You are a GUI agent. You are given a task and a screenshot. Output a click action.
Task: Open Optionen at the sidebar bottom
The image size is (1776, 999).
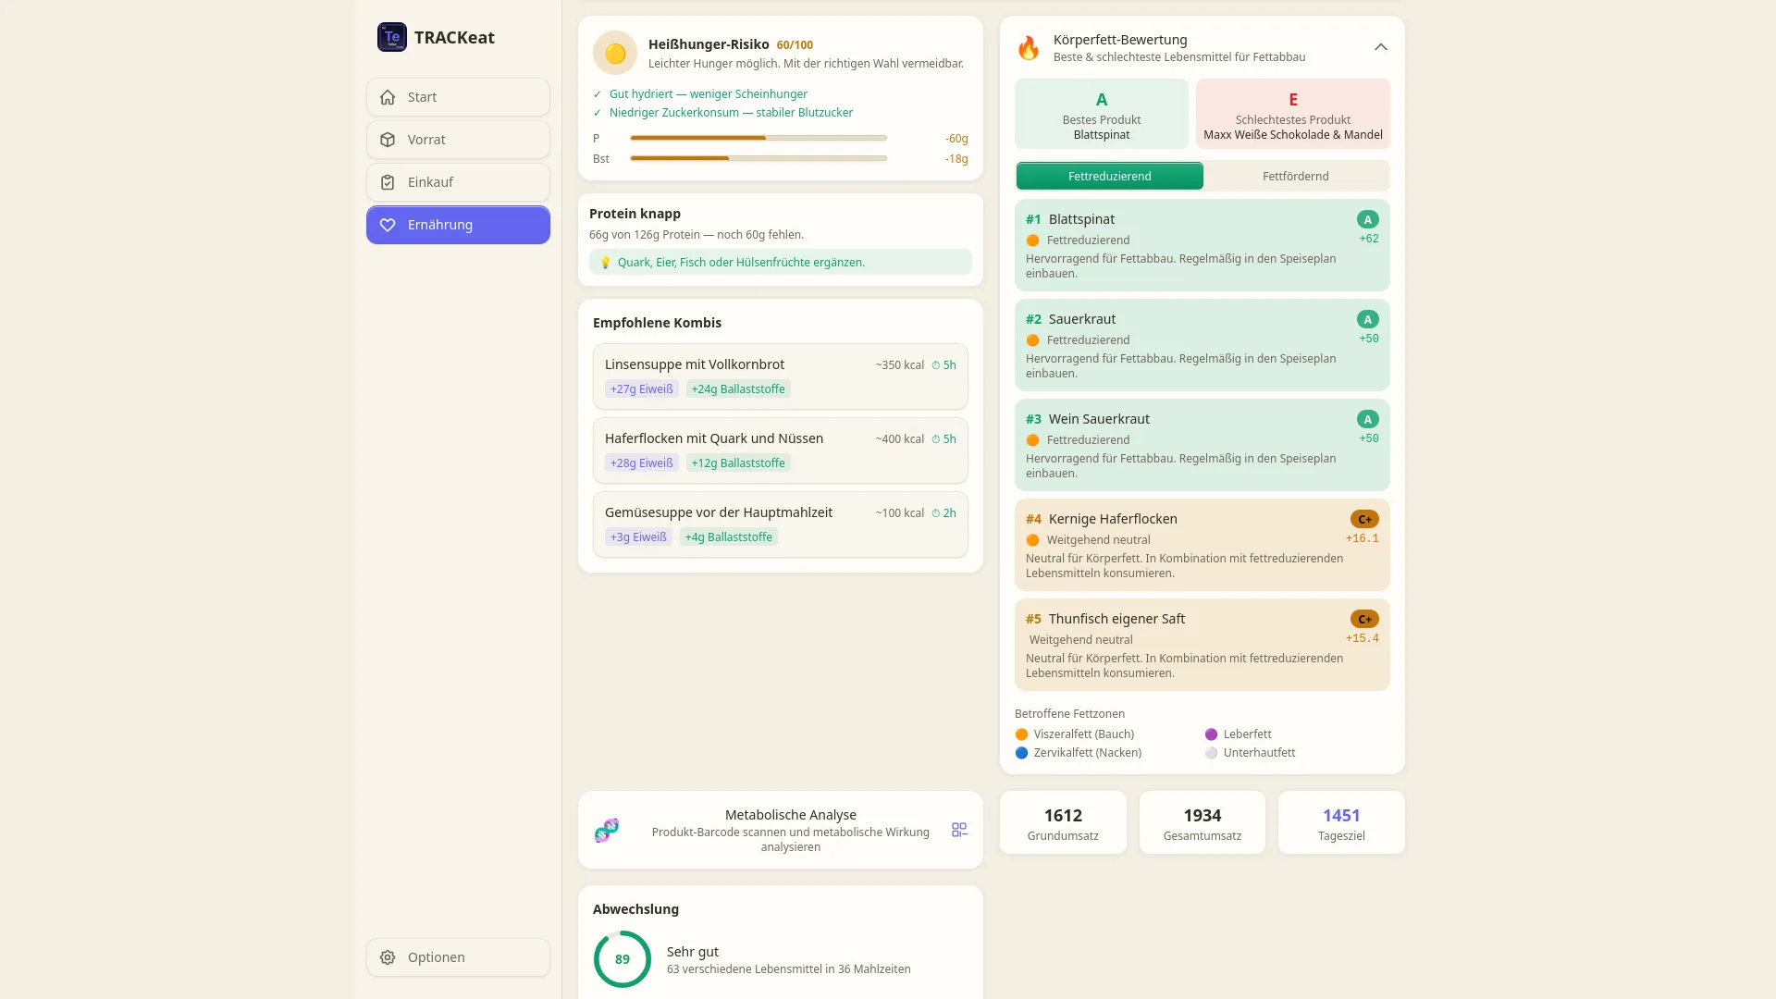tap(458, 957)
